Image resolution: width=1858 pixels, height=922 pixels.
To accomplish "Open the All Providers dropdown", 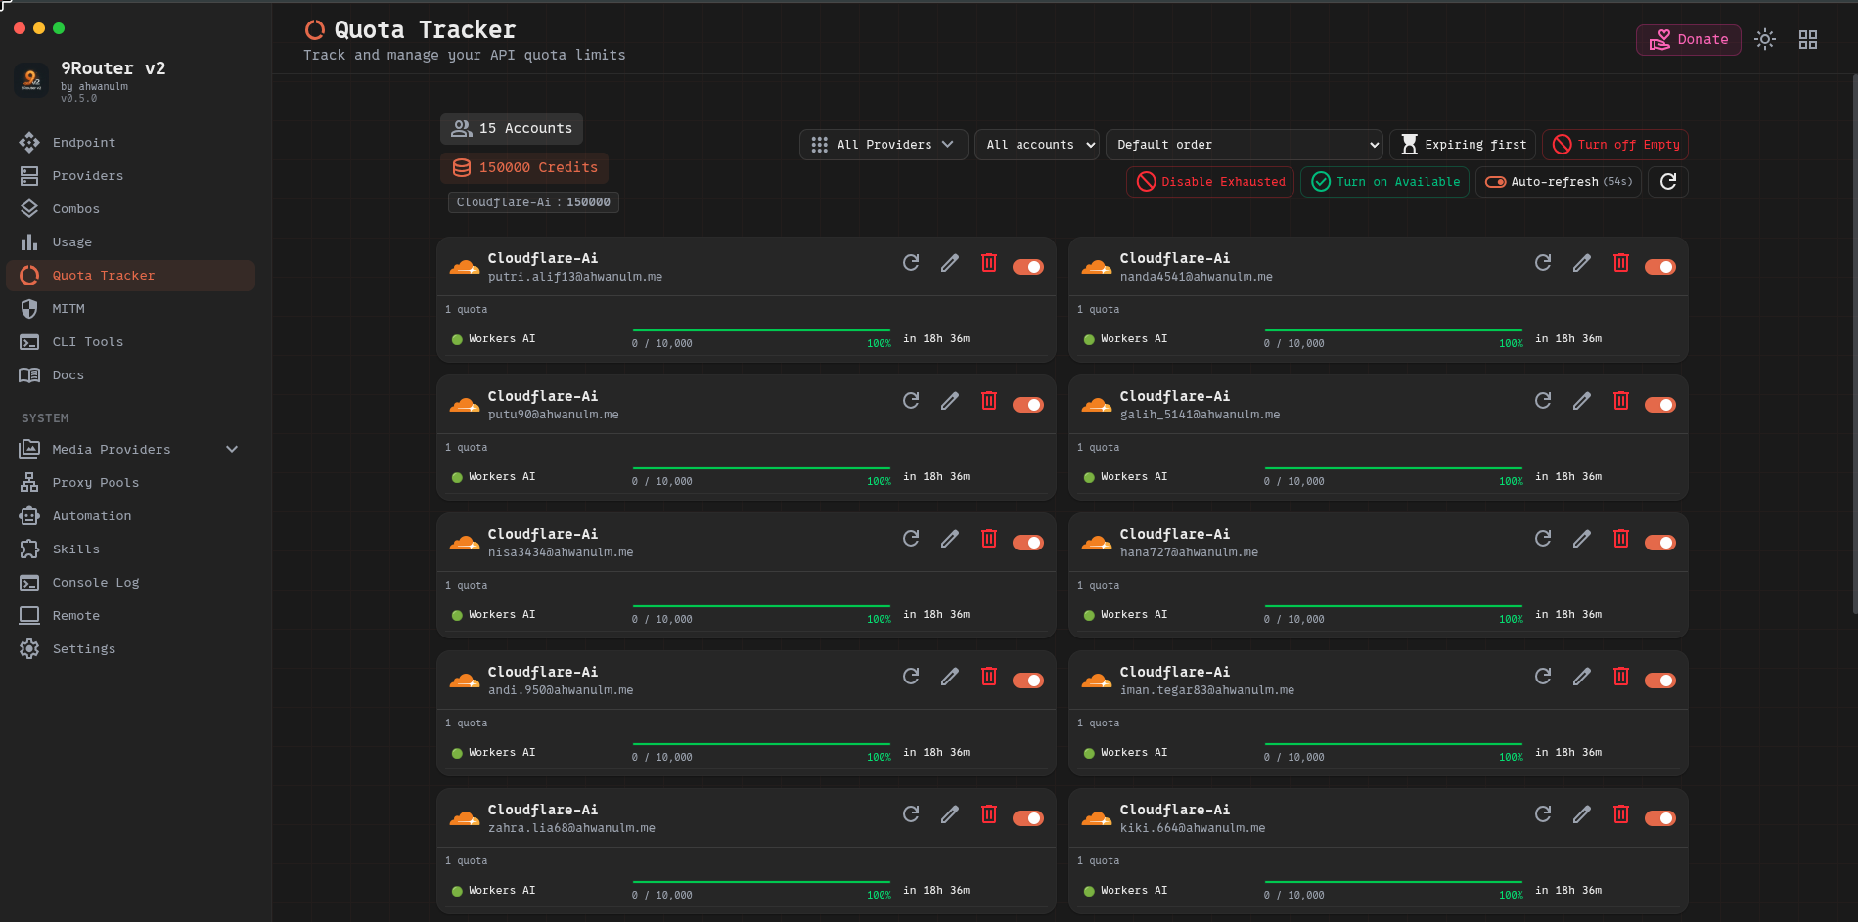I will tap(884, 145).
